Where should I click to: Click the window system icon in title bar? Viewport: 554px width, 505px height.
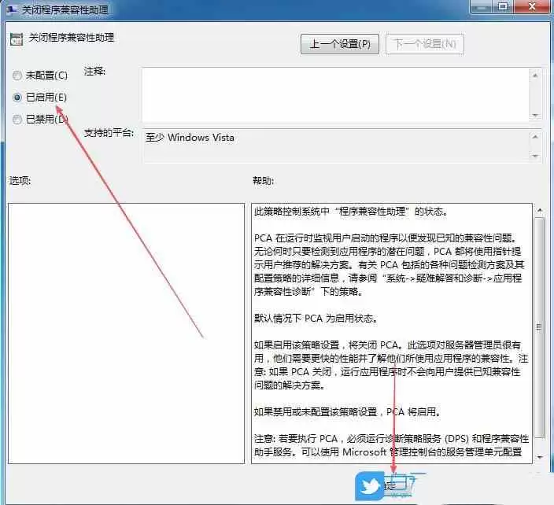tap(11, 9)
